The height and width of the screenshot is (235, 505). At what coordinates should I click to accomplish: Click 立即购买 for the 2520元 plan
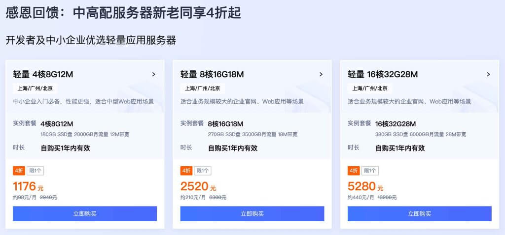pyautogui.click(x=252, y=214)
